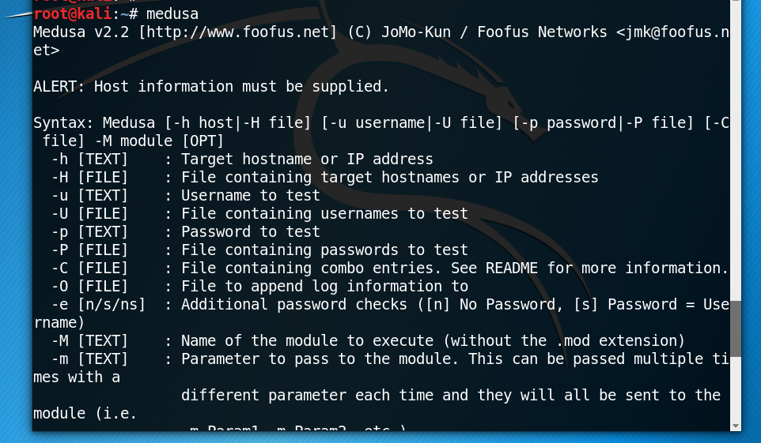
Task: Click the -M [TEXT] module name line
Action: pyautogui.click(x=368, y=340)
